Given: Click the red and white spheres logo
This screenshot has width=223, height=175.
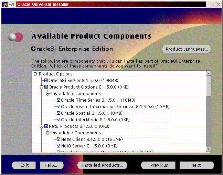Looking at the screenshot, I should (15, 37).
